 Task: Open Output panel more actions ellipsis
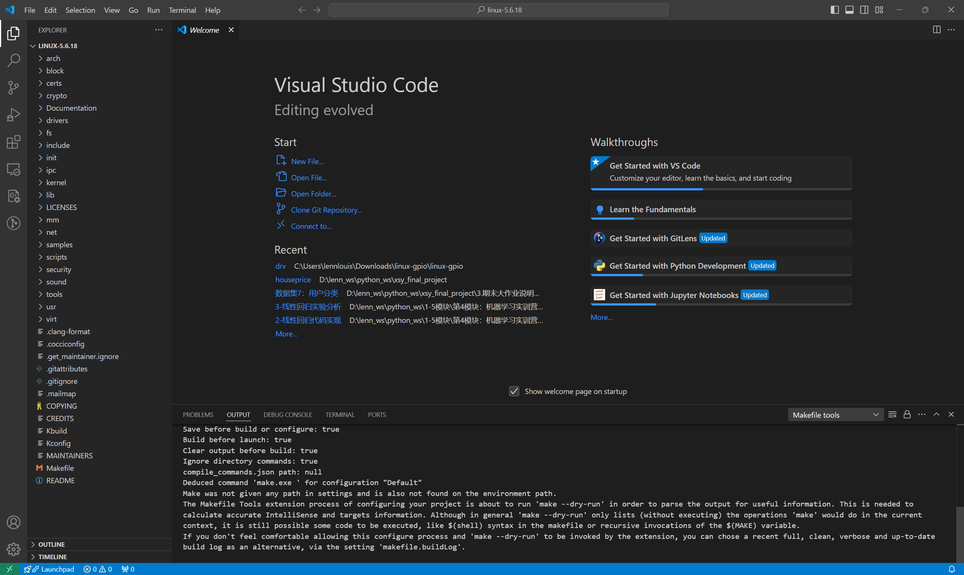click(x=922, y=415)
